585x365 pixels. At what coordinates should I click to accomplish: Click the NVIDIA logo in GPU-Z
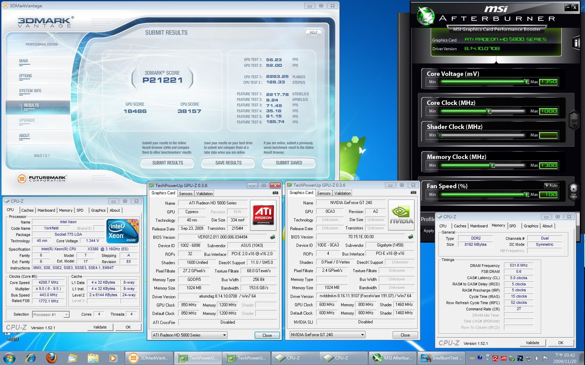click(x=401, y=215)
